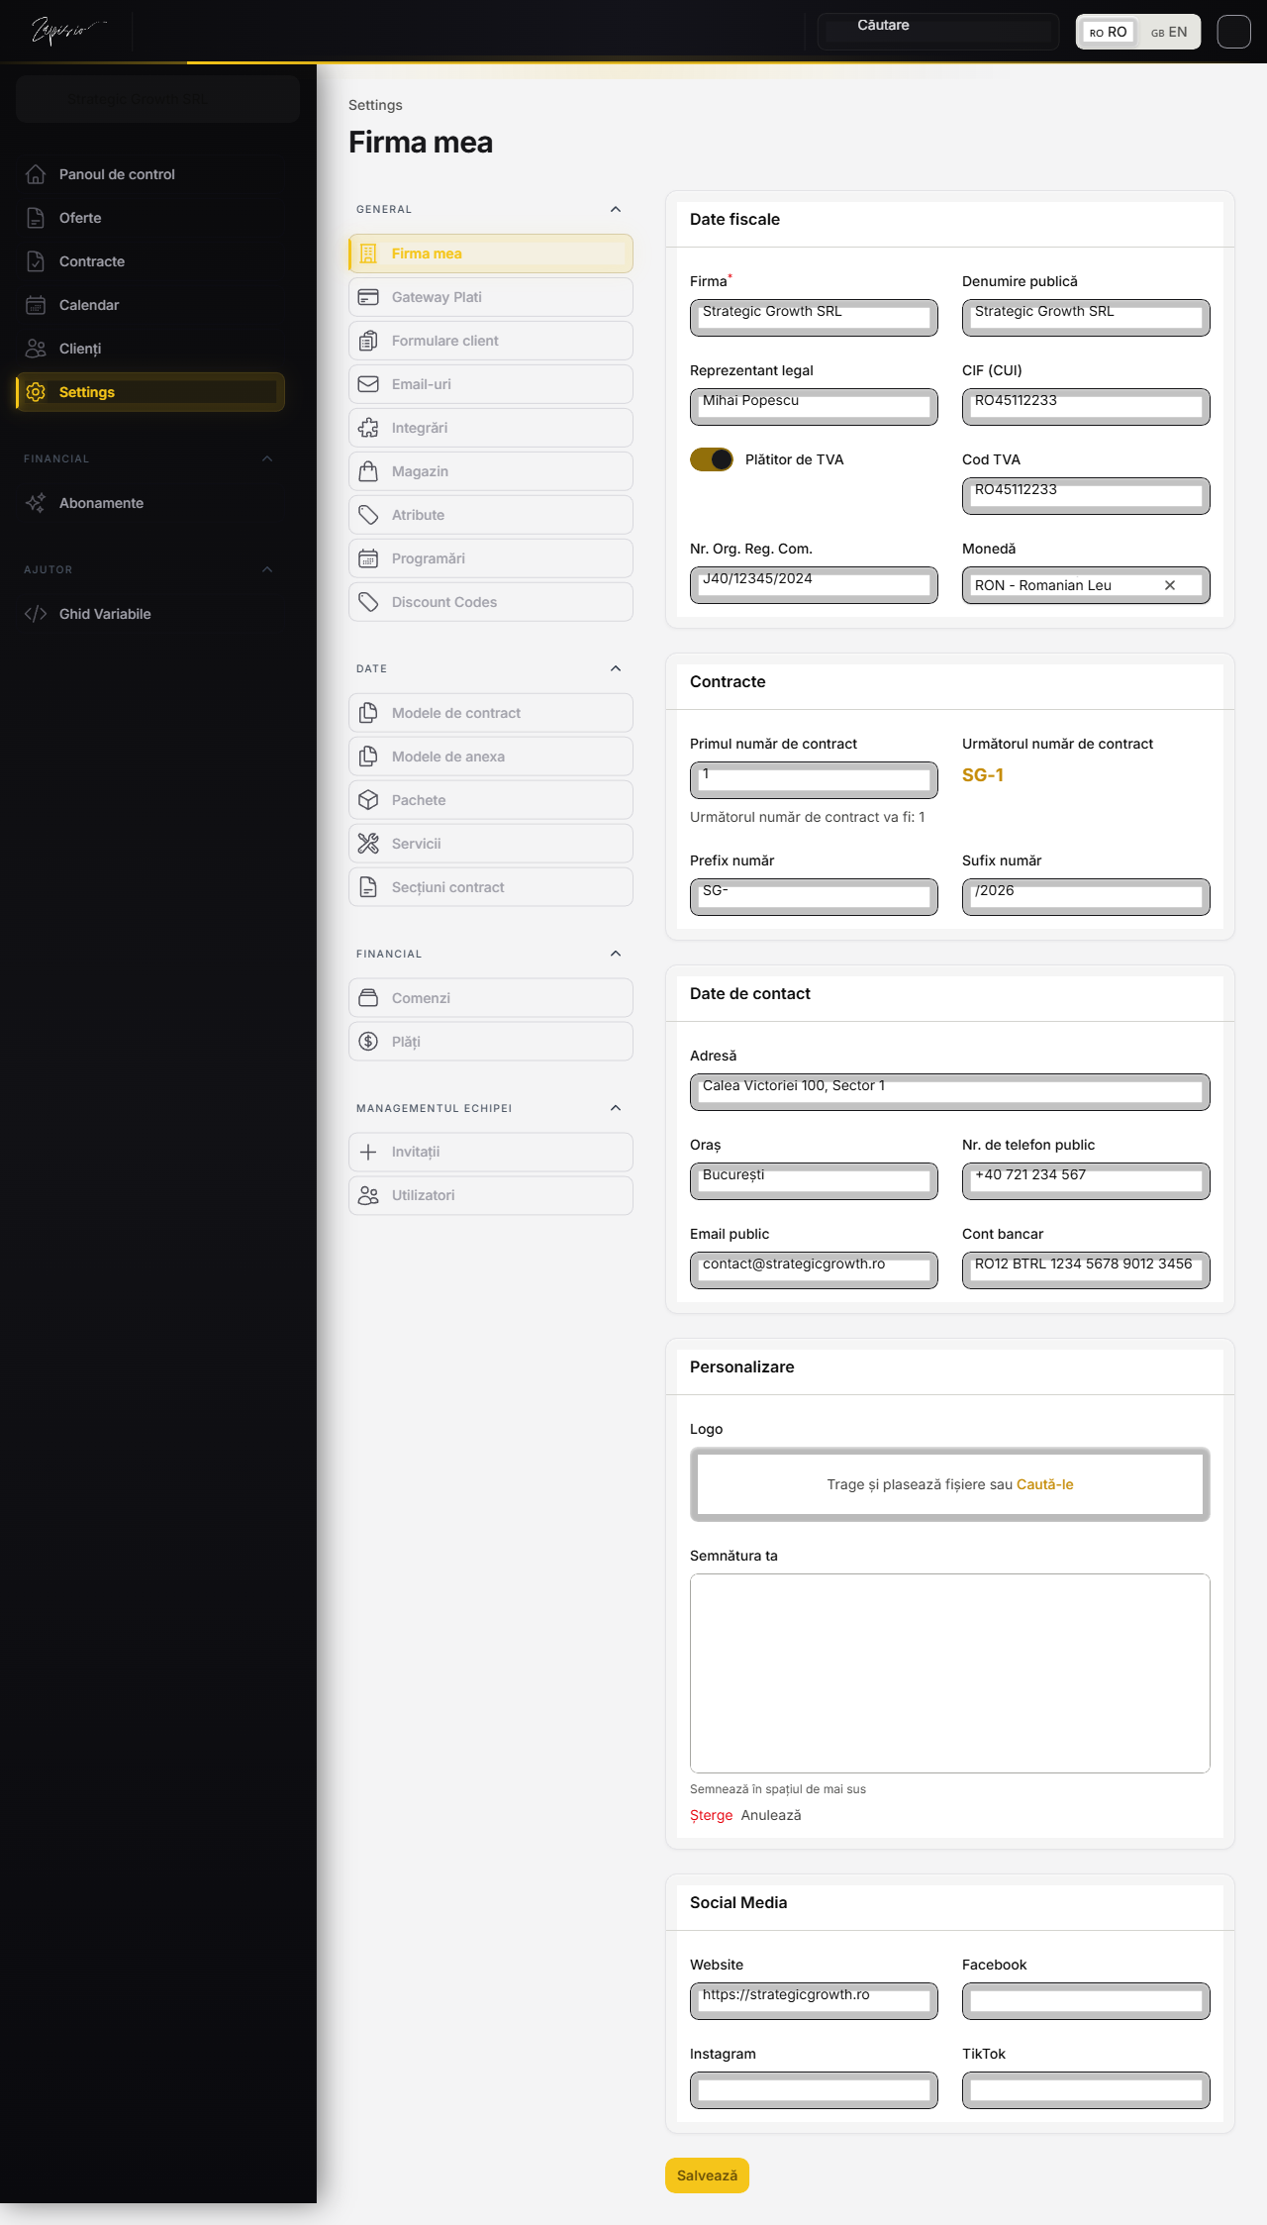Click the Caută-le browse link
This screenshot has width=1267, height=2225.
[x=1044, y=1484]
